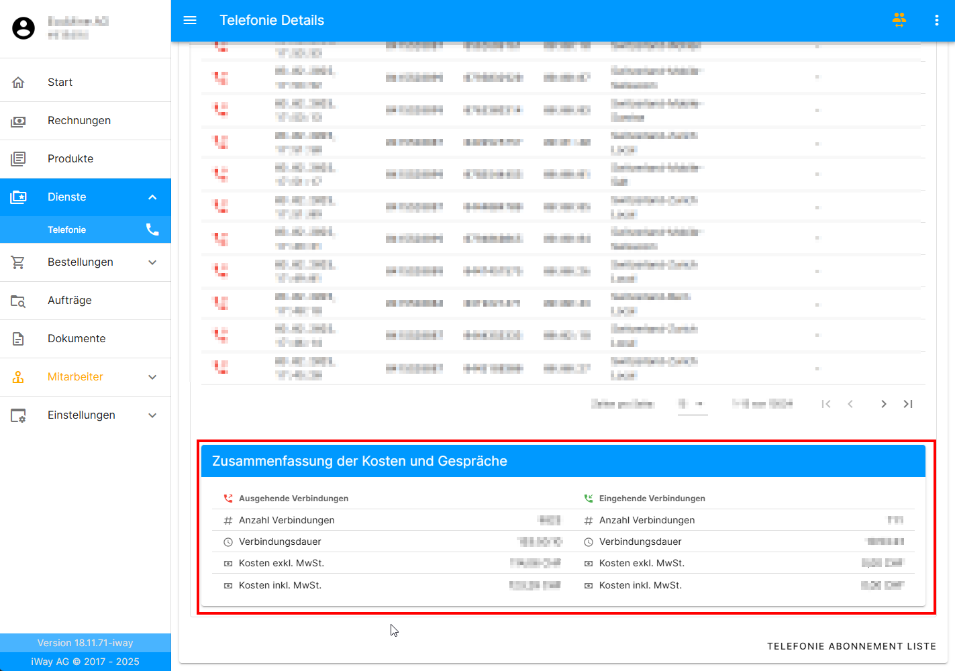Go to the next table page
The image size is (955, 671).
[883, 404]
